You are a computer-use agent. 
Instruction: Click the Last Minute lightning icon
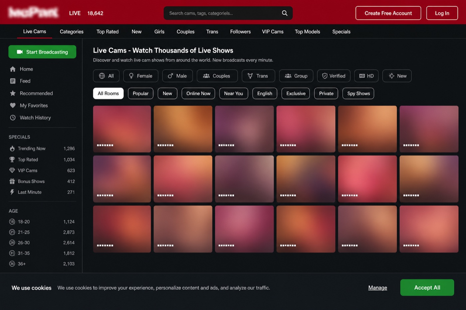click(x=12, y=192)
